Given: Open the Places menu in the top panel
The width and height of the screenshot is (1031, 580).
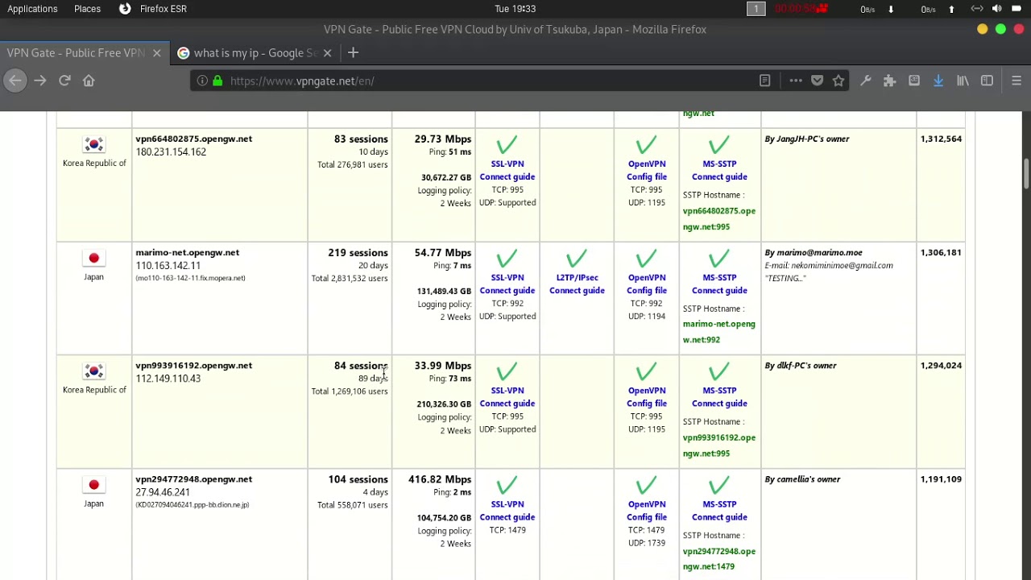Looking at the screenshot, I should click(x=87, y=9).
